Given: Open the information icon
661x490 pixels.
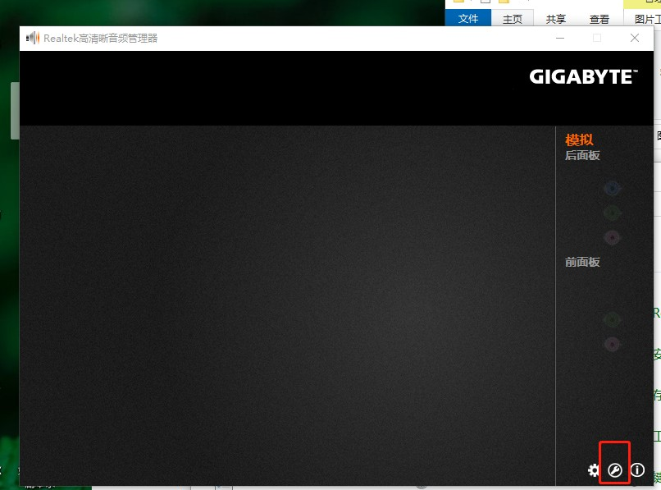Looking at the screenshot, I should 637,470.
